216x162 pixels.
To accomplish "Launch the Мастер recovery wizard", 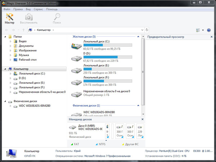I will (x=9, y=19).
